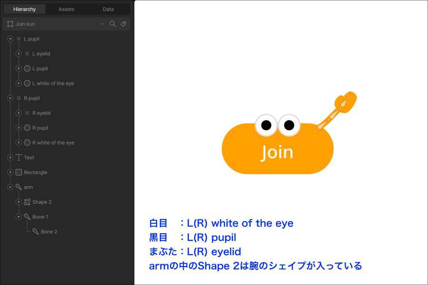
Task: Switch to the Assets tab
Action: tap(66, 9)
